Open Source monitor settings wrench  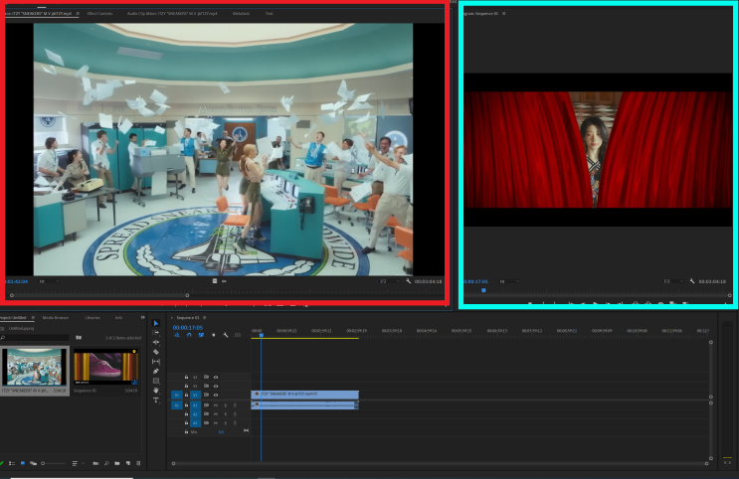pos(408,281)
